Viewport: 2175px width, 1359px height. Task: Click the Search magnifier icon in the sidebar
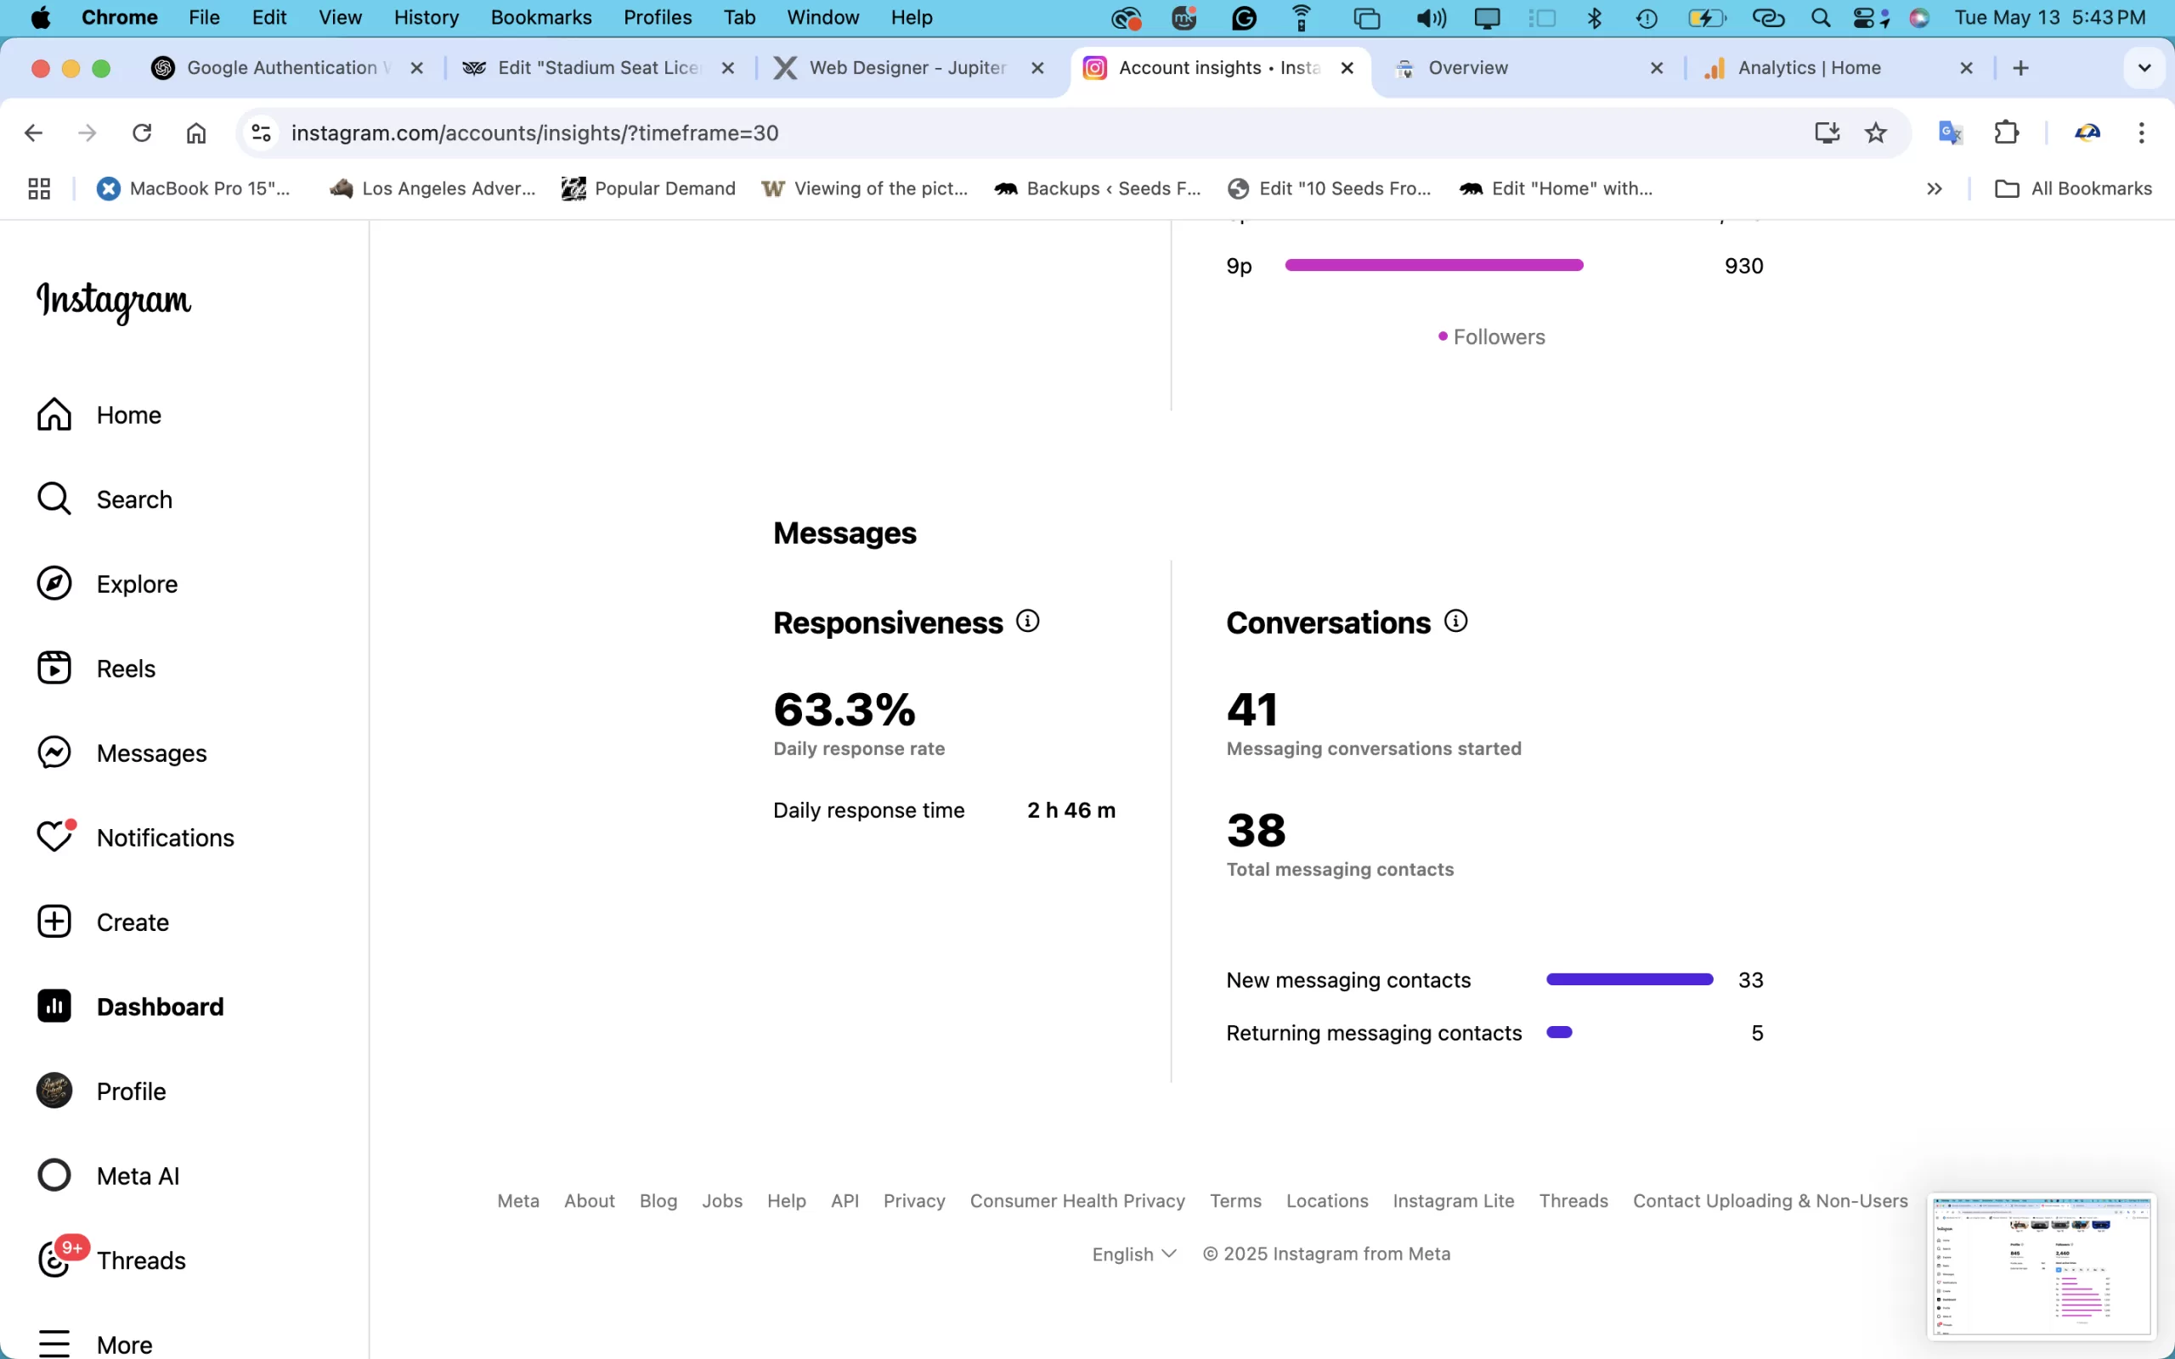(54, 499)
